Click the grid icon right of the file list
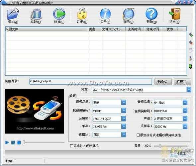Viewport: 196px width, 166px height. [190, 50]
